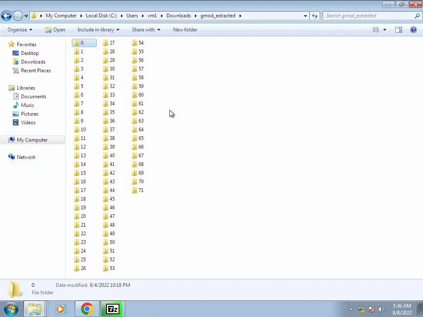This screenshot has height=317, width=423.
Task: Open Google Chrome from the taskbar
Action: point(87,309)
